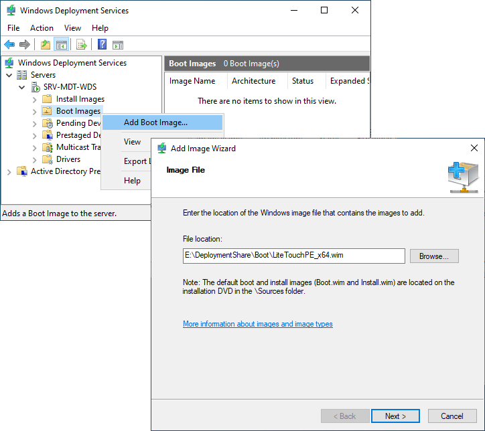This screenshot has width=485, height=431.
Task: Open the Help question mark toolbar icon
Action: pos(102,44)
